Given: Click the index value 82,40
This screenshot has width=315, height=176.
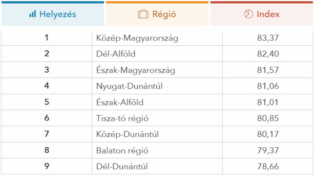Looking at the screenshot, I should pos(268,54).
